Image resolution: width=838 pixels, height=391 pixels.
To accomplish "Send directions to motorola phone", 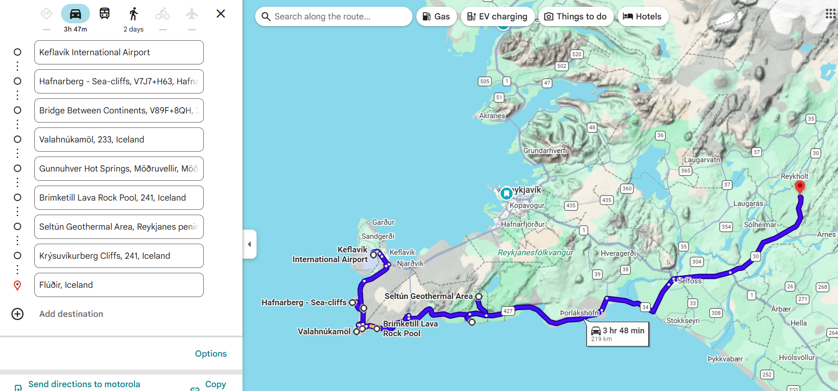I will click(x=84, y=384).
